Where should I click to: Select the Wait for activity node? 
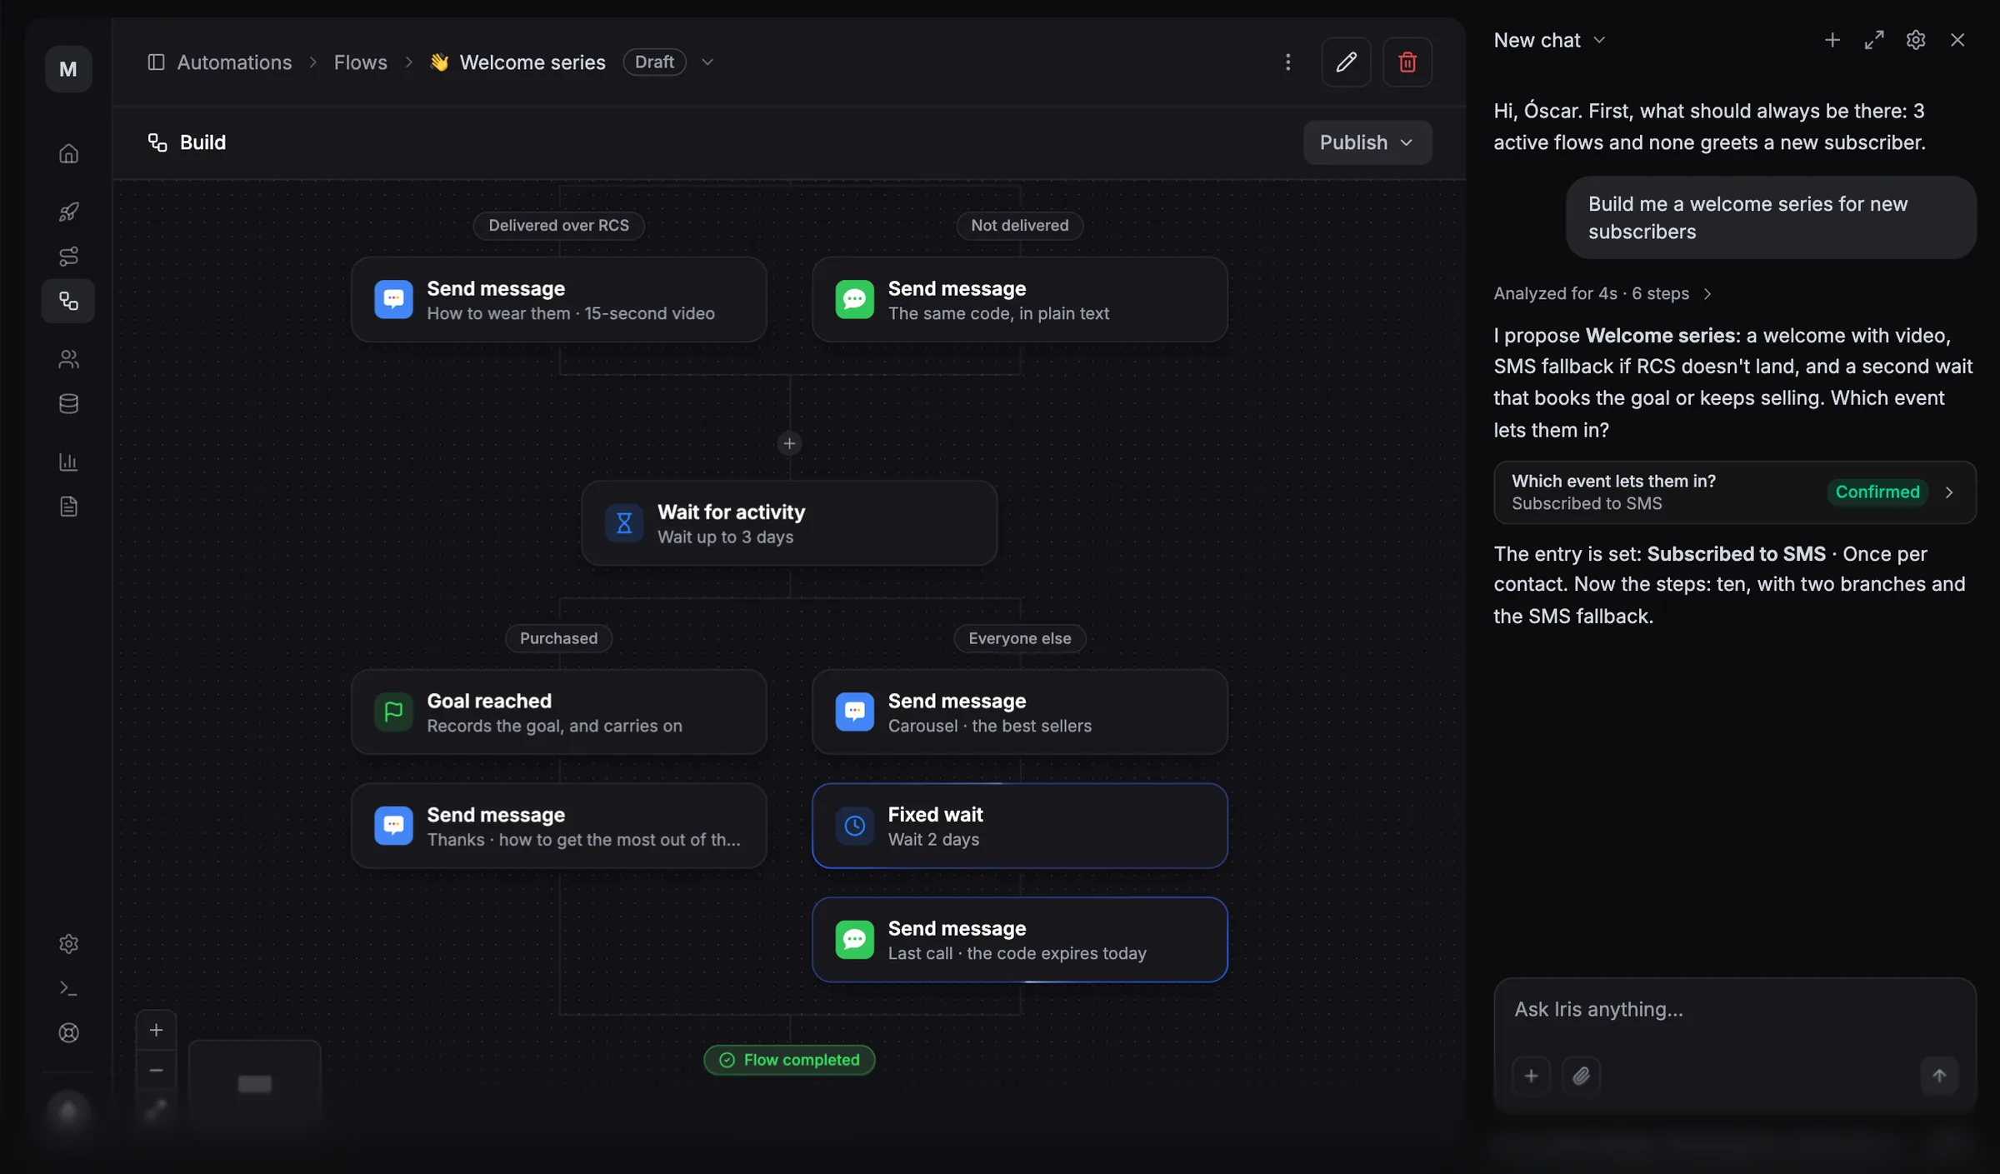(x=789, y=523)
